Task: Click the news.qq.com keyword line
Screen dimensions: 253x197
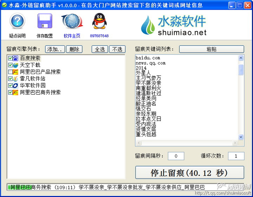Action: click(x=150, y=63)
